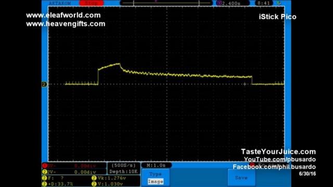
Task: Click the Depth:10K memory depth readout
Action: tap(124, 171)
